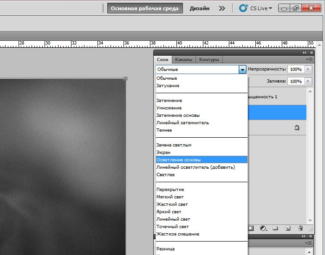Click the Create new layer icon
The image size is (325, 255).
pos(288,228)
